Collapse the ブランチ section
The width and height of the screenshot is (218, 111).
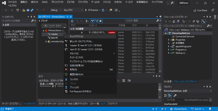(x=39, y=21)
